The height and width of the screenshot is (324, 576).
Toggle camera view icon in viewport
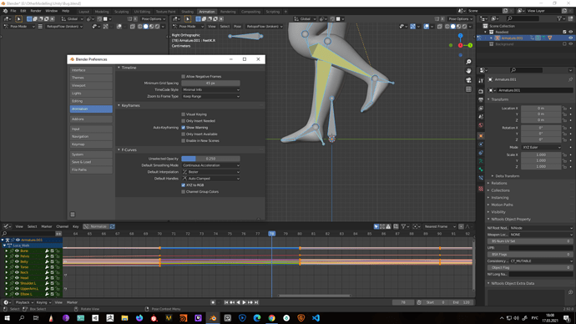point(468,80)
